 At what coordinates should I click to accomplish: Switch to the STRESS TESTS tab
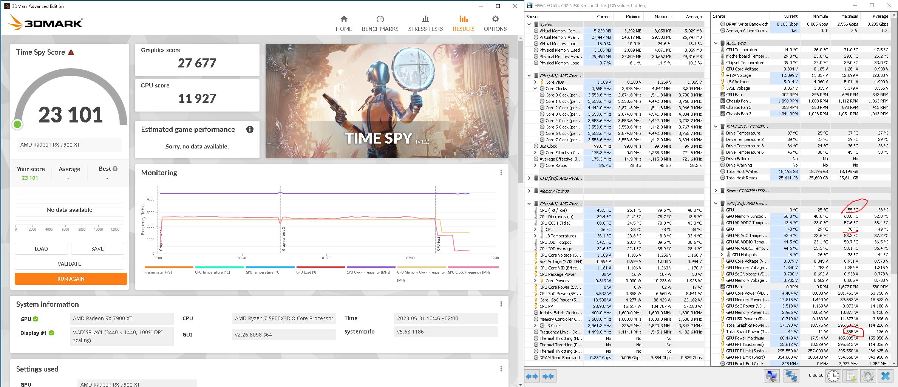(x=425, y=23)
